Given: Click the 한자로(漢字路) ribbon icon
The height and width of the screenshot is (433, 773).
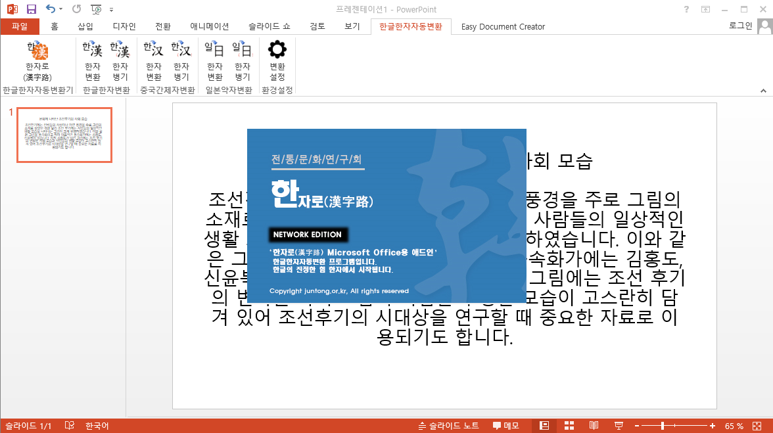Looking at the screenshot, I should click(x=37, y=60).
